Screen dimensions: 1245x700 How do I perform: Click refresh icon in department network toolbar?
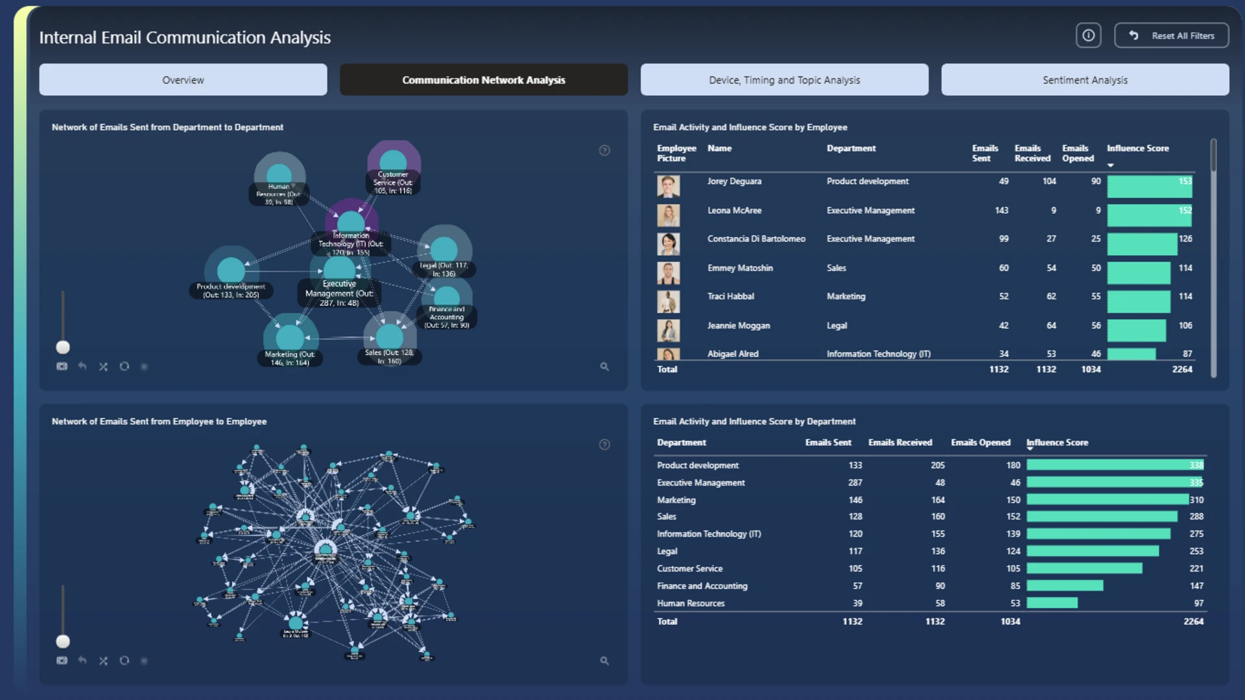point(124,366)
